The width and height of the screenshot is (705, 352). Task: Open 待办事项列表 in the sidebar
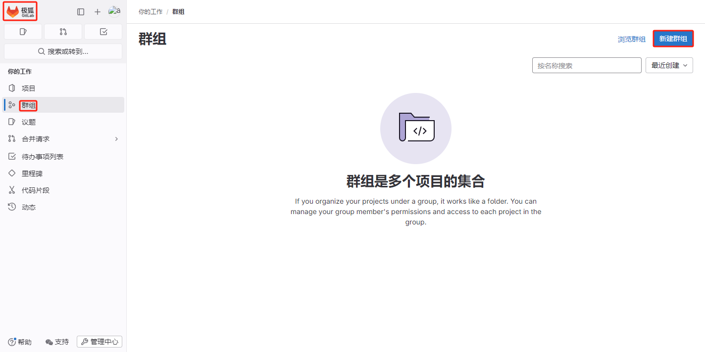pos(43,157)
